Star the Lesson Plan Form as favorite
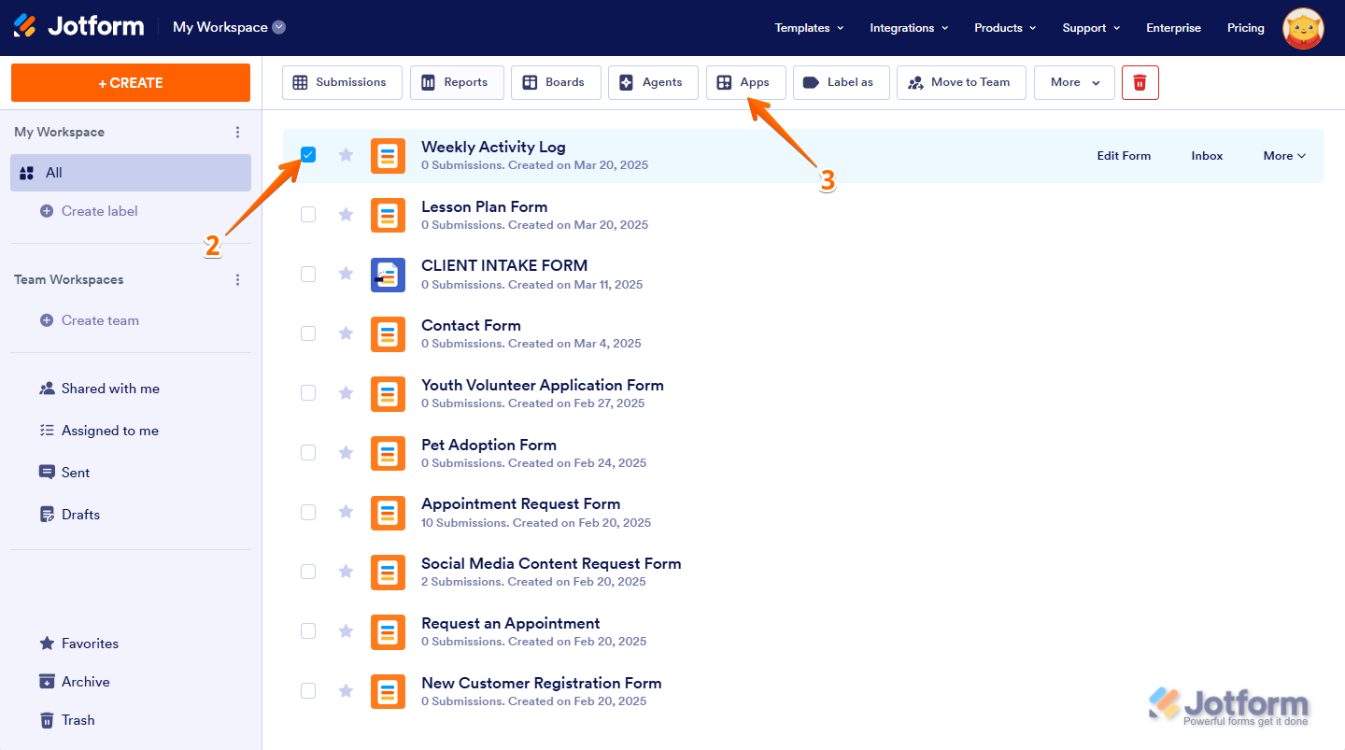The image size is (1345, 750). point(346,215)
